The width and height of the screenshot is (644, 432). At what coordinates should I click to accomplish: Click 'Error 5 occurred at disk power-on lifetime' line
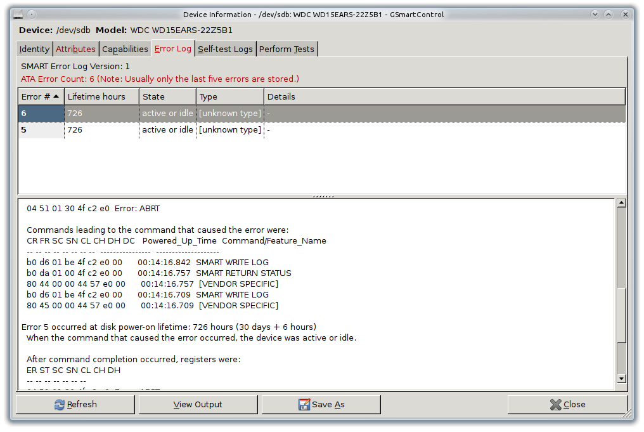tap(169, 327)
